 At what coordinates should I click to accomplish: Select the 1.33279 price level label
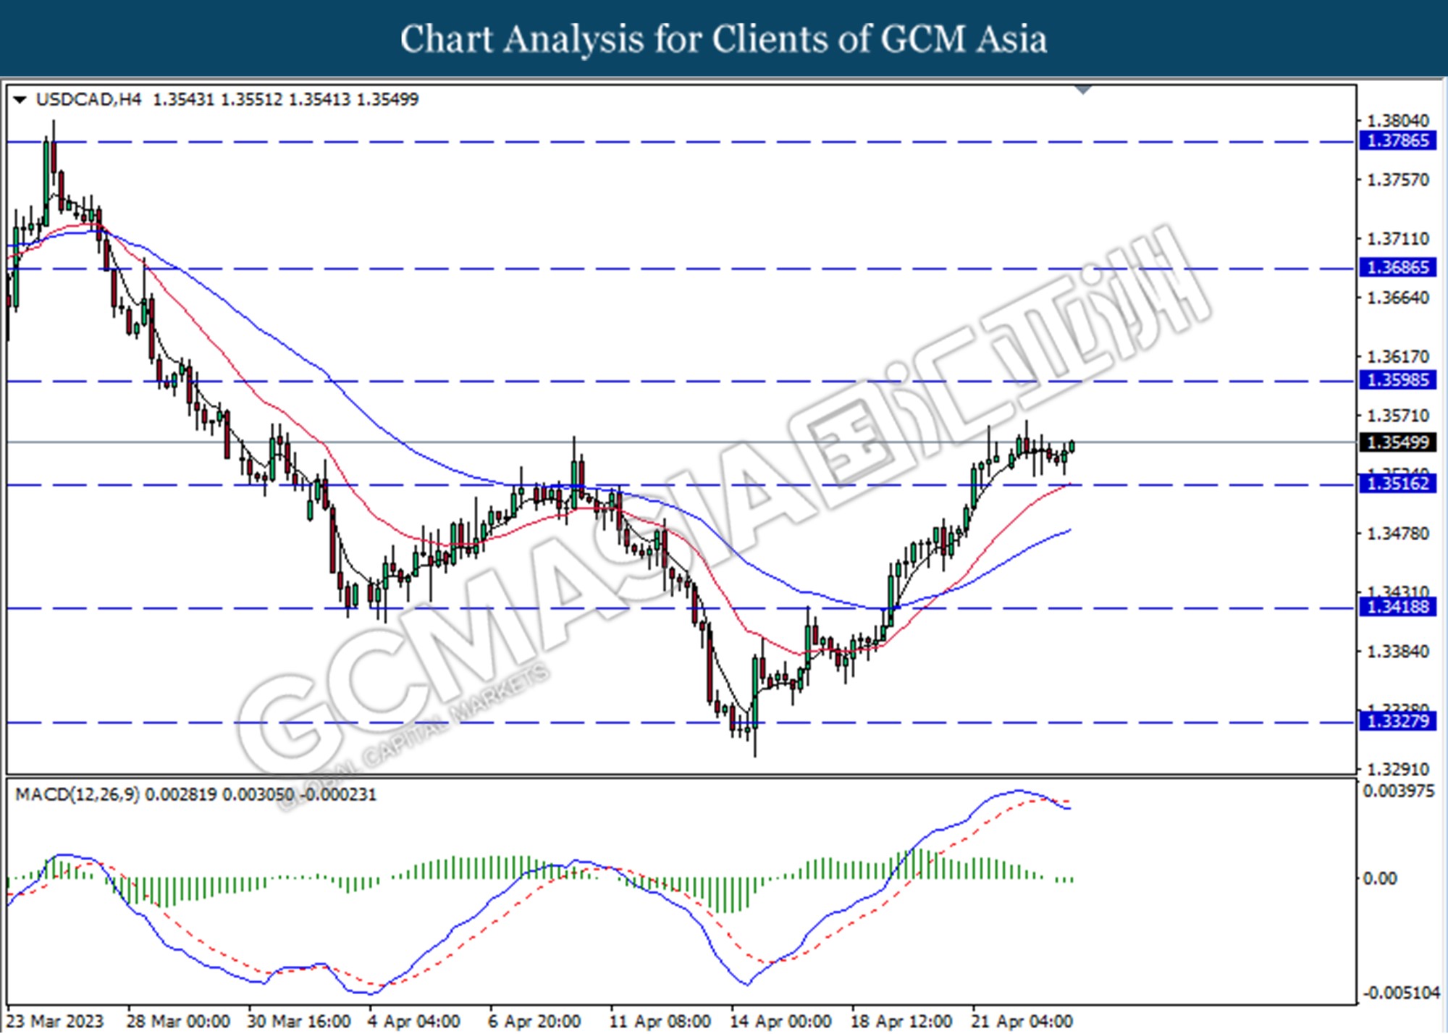coord(1397,721)
